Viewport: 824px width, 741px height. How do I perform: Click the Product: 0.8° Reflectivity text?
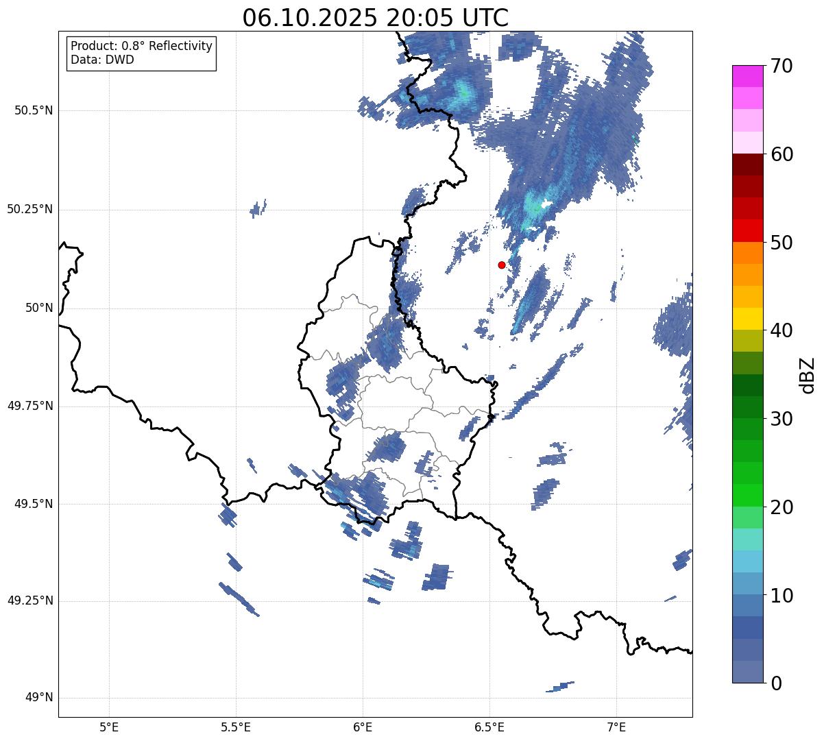142,46
